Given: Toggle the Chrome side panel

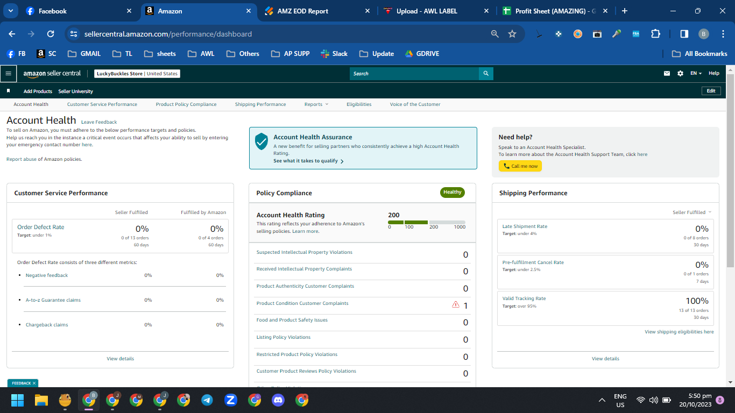Looking at the screenshot, I should [x=684, y=34].
